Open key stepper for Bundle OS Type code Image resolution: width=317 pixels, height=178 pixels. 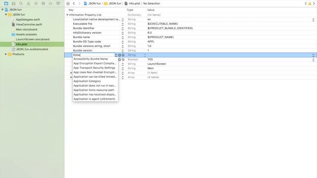(x=122, y=42)
